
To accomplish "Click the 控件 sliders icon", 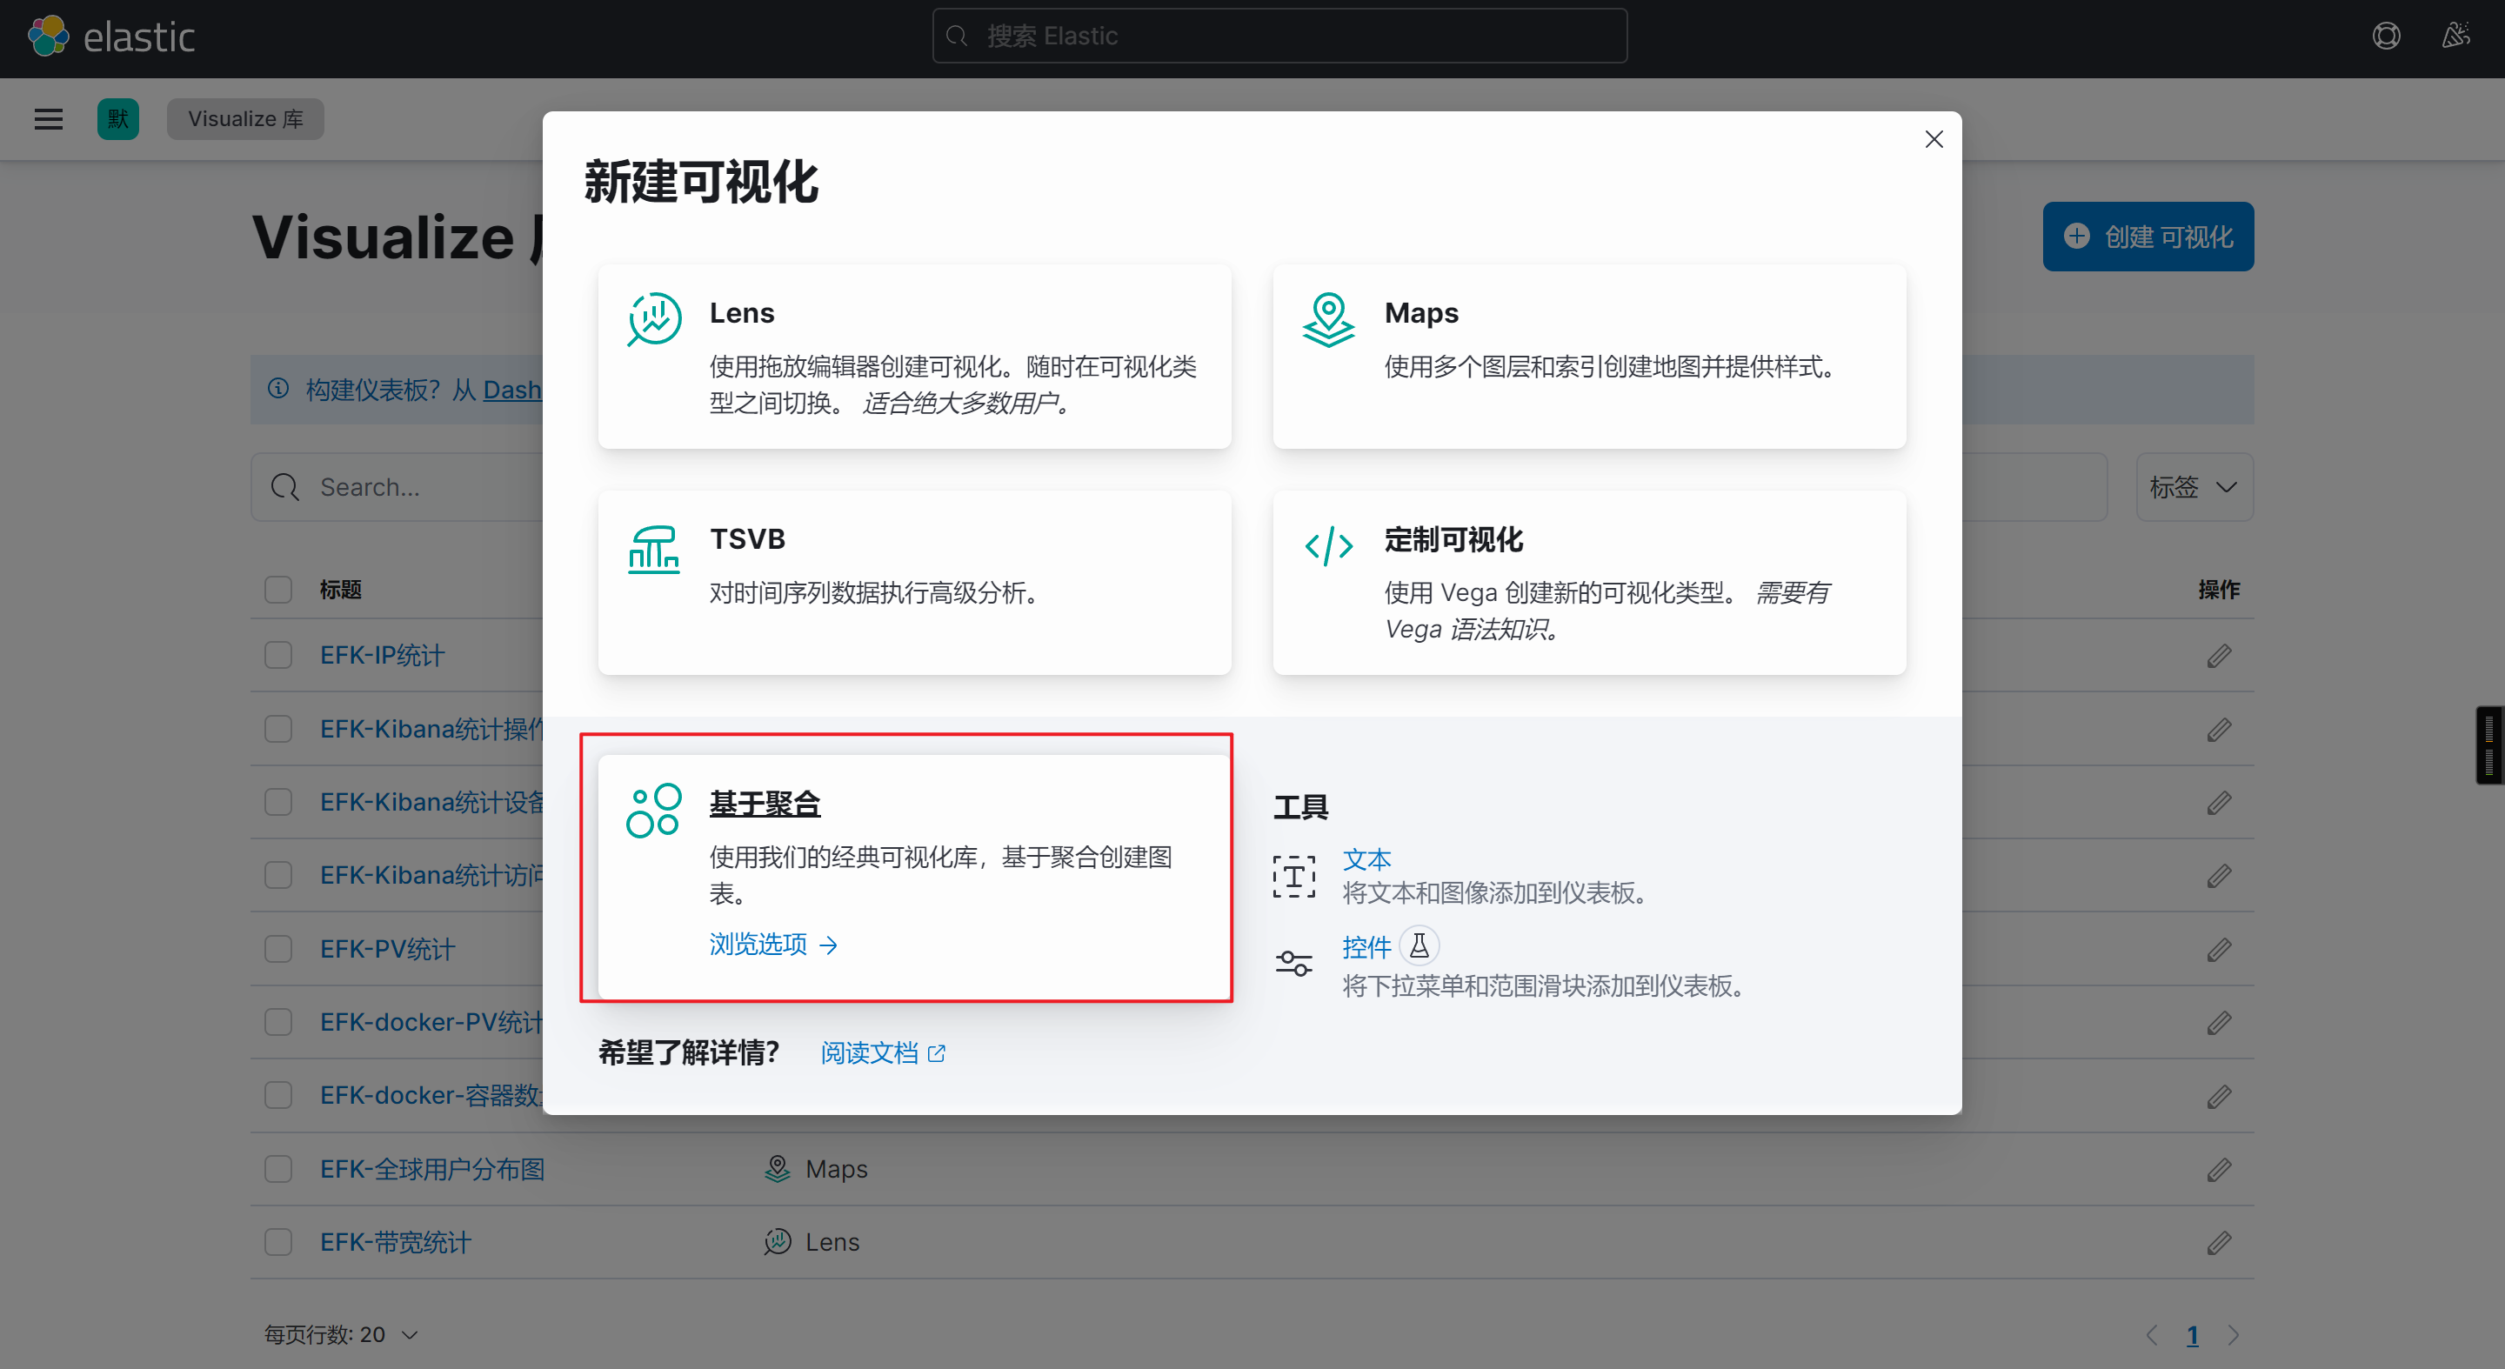I will point(1293,963).
